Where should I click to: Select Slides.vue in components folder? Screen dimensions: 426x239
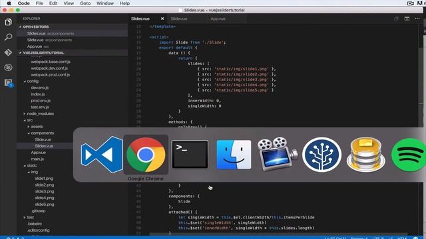(x=44, y=146)
